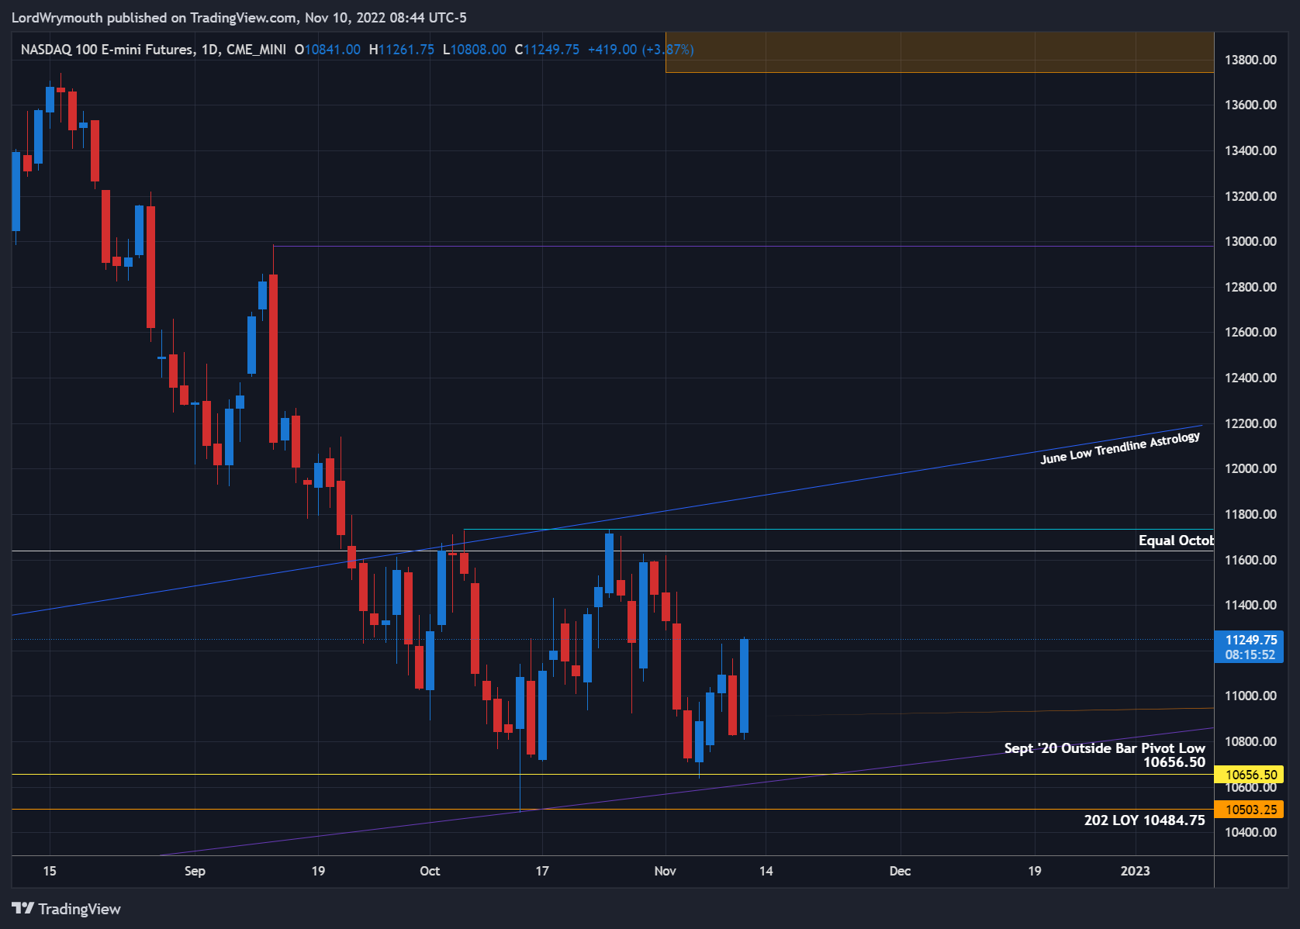Click the yellow 10656.50 price tag

(x=1250, y=775)
